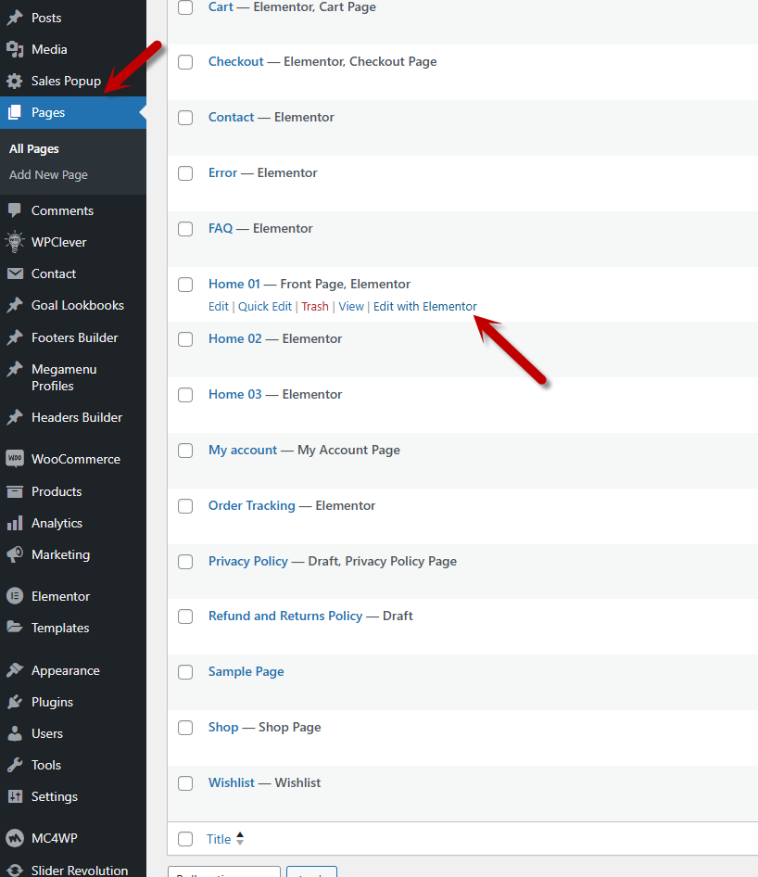Open Slider Revolution via its icon

click(x=15, y=871)
